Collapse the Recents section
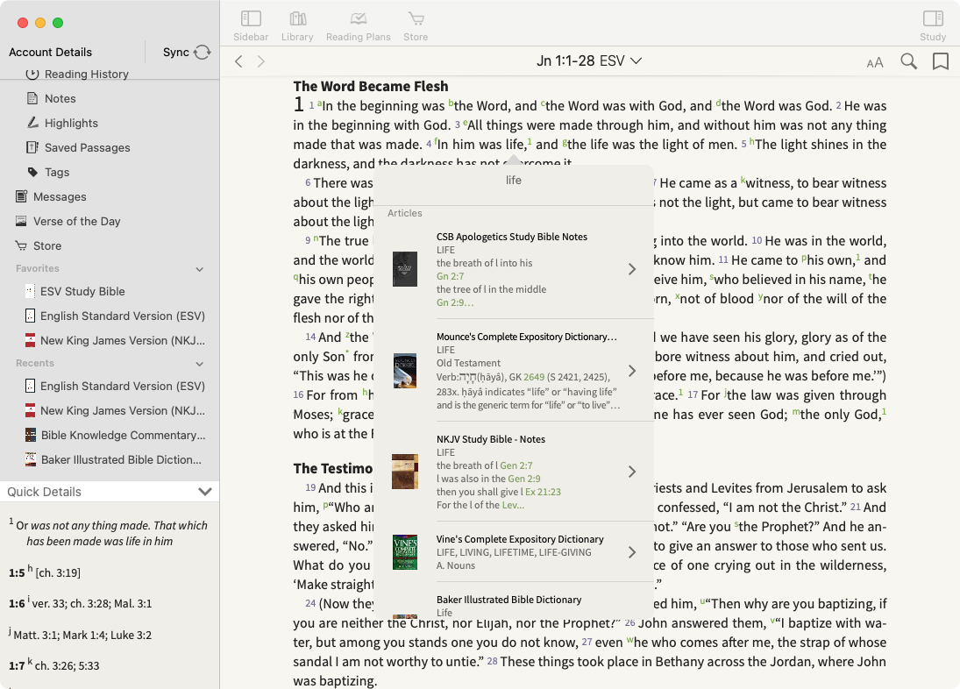Screen dimensions: 960x689 (200, 364)
